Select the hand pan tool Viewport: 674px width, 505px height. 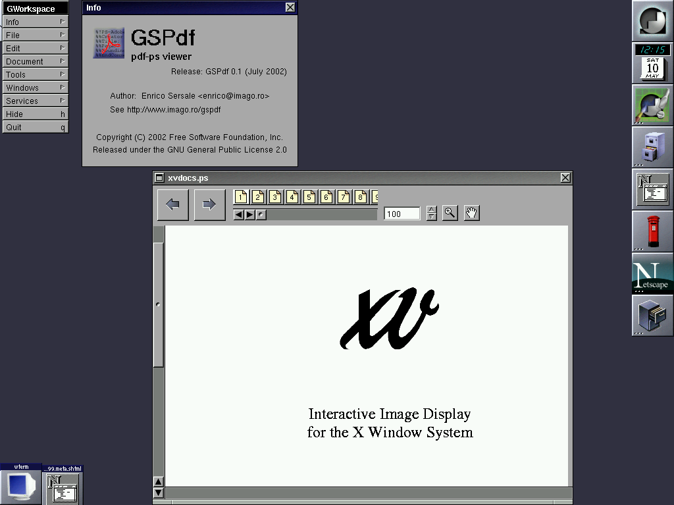[471, 213]
